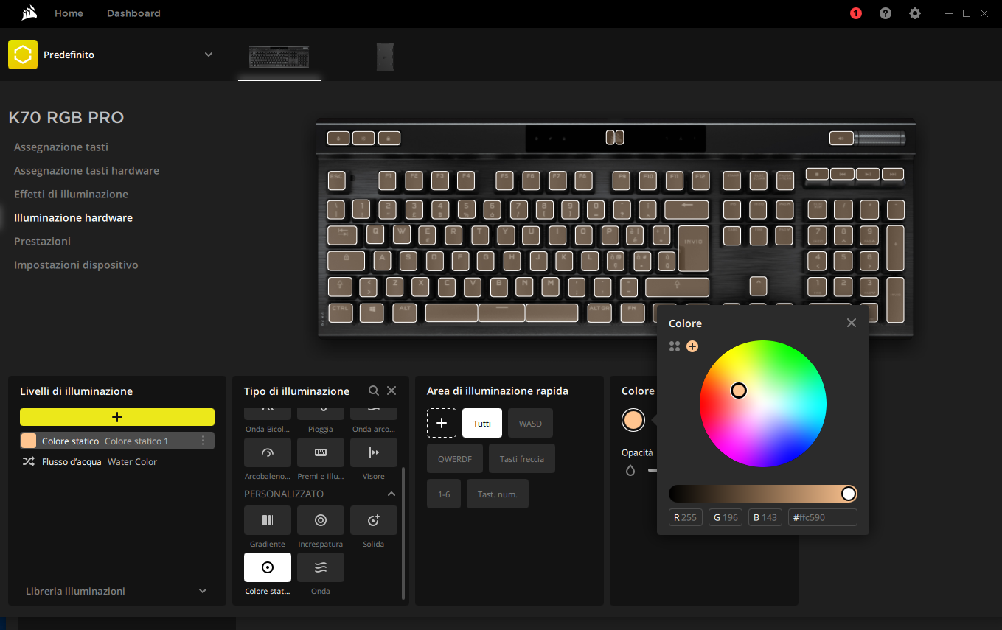This screenshot has height=630, width=1002.
Task: Select the Visore lighting effect icon
Action: click(374, 452)
